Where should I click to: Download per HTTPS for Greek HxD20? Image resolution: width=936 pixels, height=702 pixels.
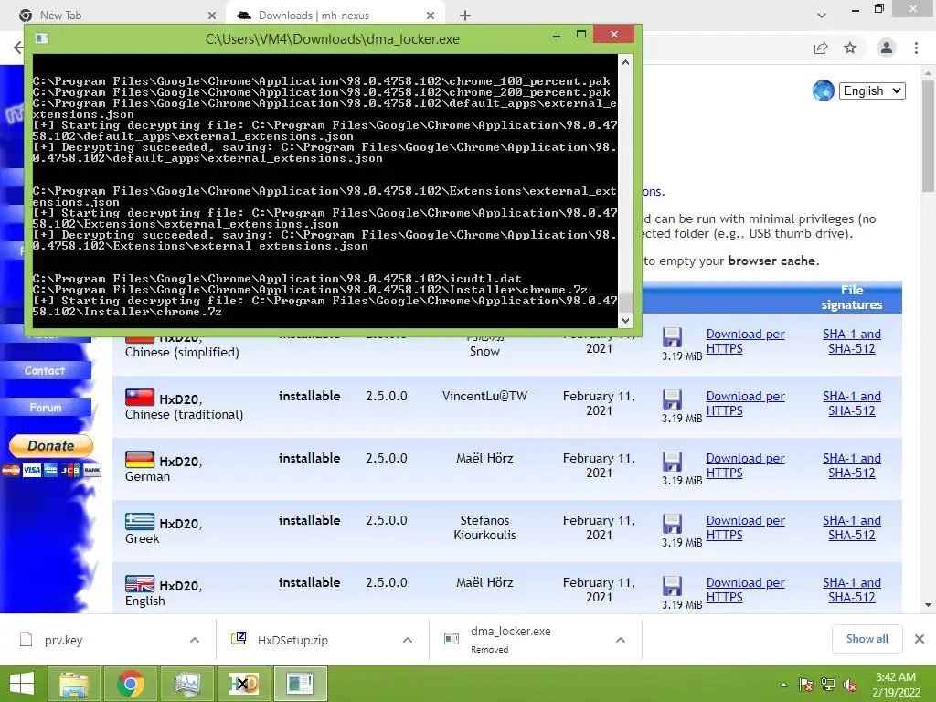click(x=745, y=527)
